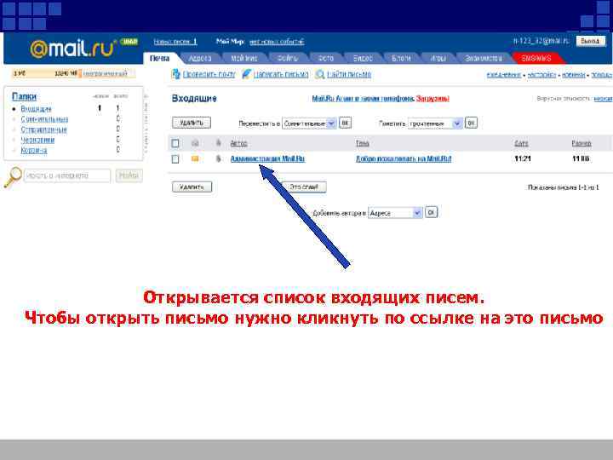Sort letters by the Автор column
The image size is (613, 460).
pyautogui.click(x=239, y=143)
